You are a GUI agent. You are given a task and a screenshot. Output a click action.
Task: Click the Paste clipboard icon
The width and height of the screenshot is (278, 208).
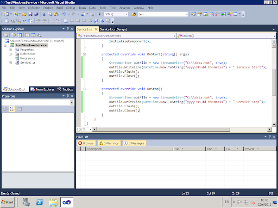tap(56, 14)
